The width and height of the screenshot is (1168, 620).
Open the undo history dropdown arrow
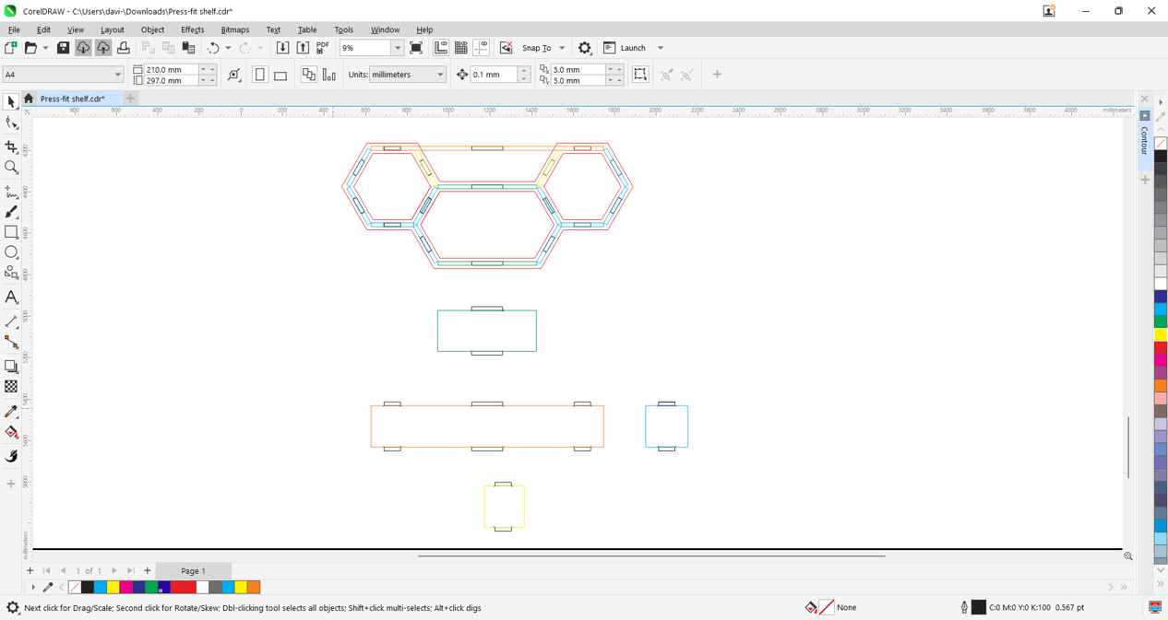tap(228, 48)
